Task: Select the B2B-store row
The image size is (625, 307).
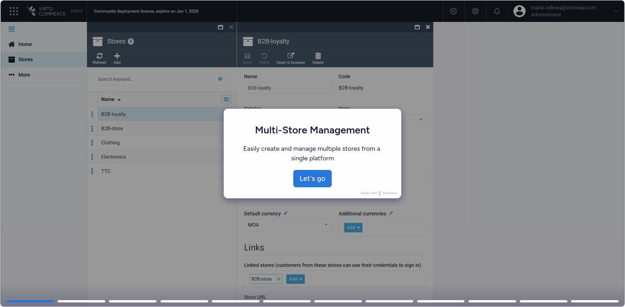Action: [x=162, y=128]
